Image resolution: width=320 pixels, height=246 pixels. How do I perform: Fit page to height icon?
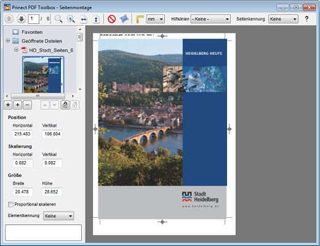point(96,19)
